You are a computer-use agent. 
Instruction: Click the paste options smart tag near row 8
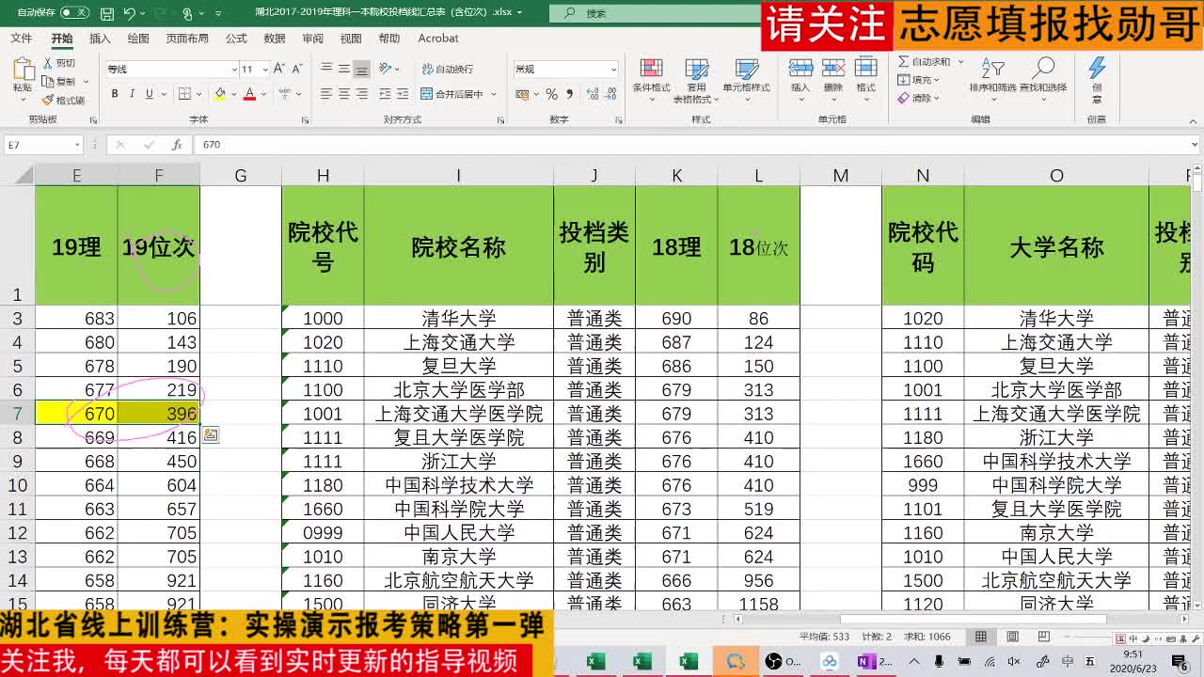(210, 436)
